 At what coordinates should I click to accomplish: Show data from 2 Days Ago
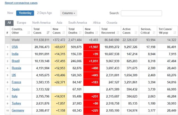[x=44, y=13]
